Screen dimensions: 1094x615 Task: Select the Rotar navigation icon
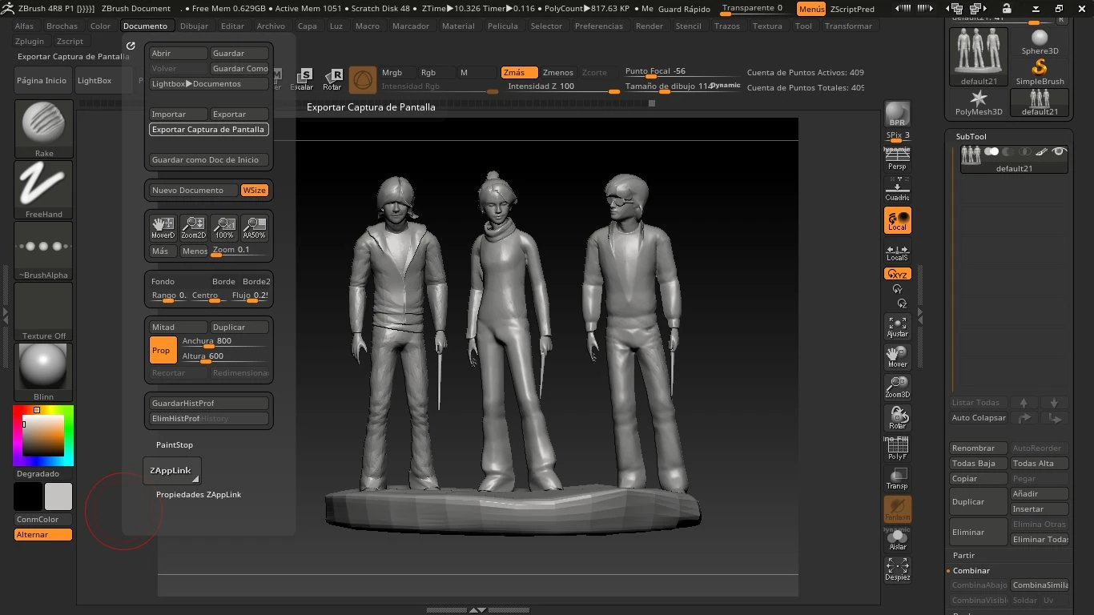tap(897, 418)
